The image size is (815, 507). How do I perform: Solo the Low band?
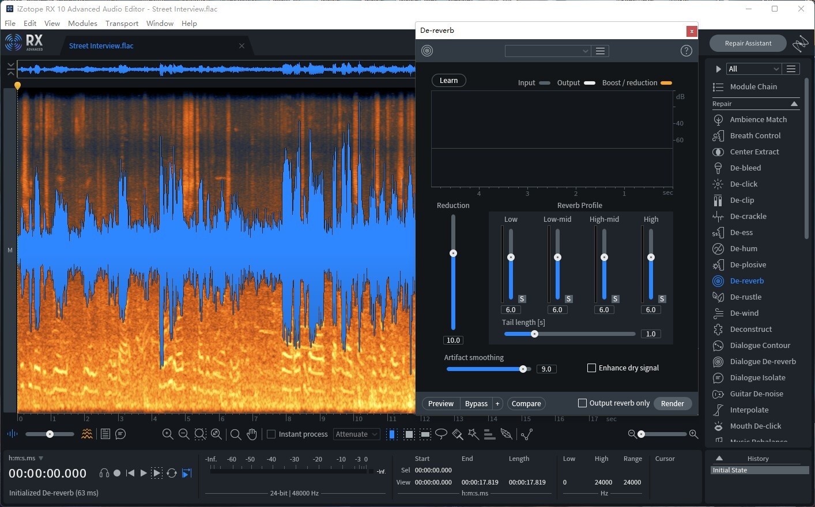pyautogui.click(x=522, y=299)
